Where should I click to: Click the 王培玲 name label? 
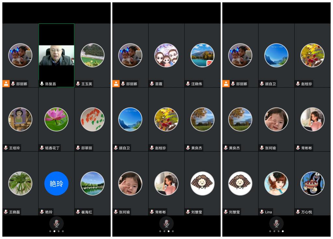coord(14,148)
